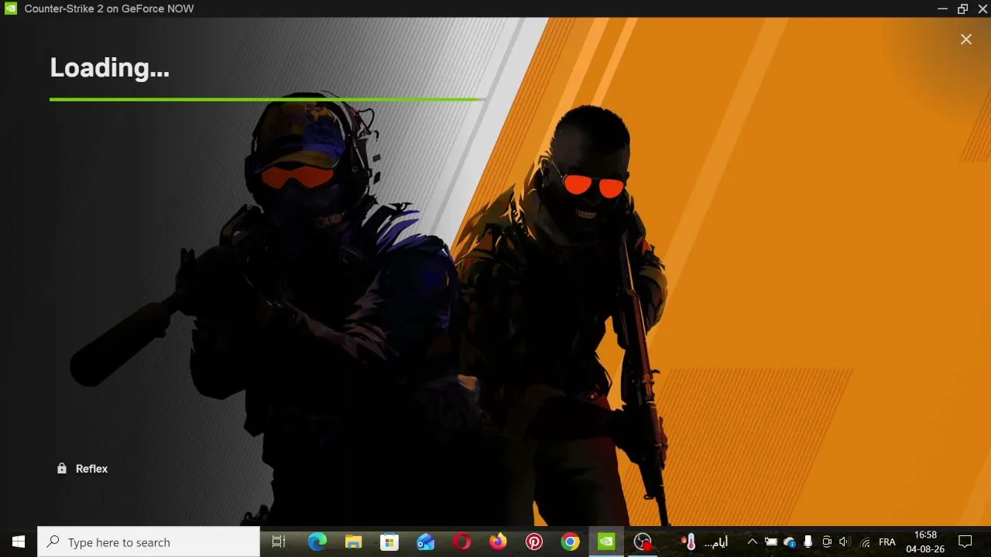Open Pinterest from the taskbar
This screenshot has width=991, height=557.
534,542
